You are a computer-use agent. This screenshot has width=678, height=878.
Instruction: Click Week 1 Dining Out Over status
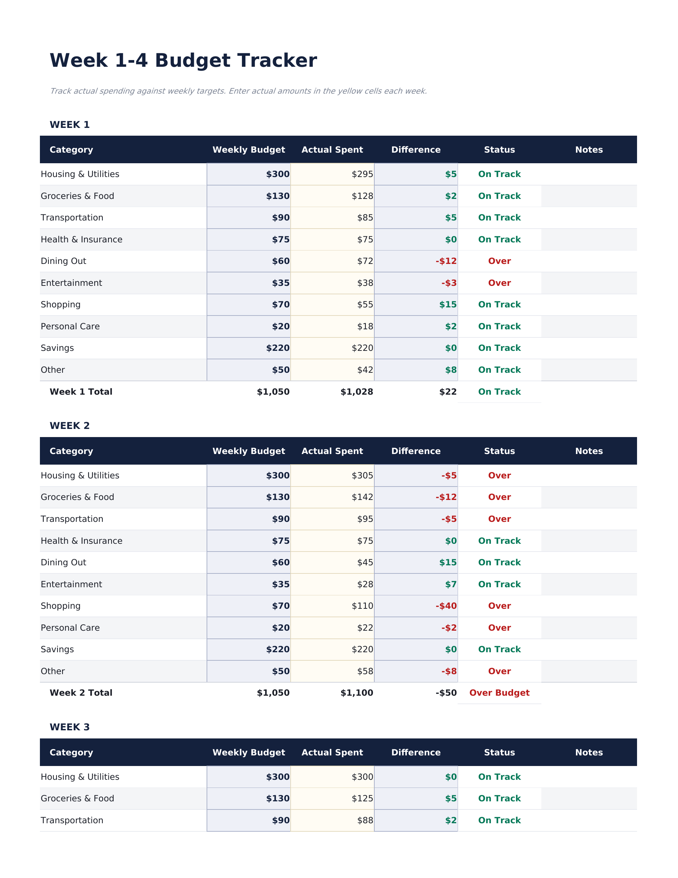499,261
